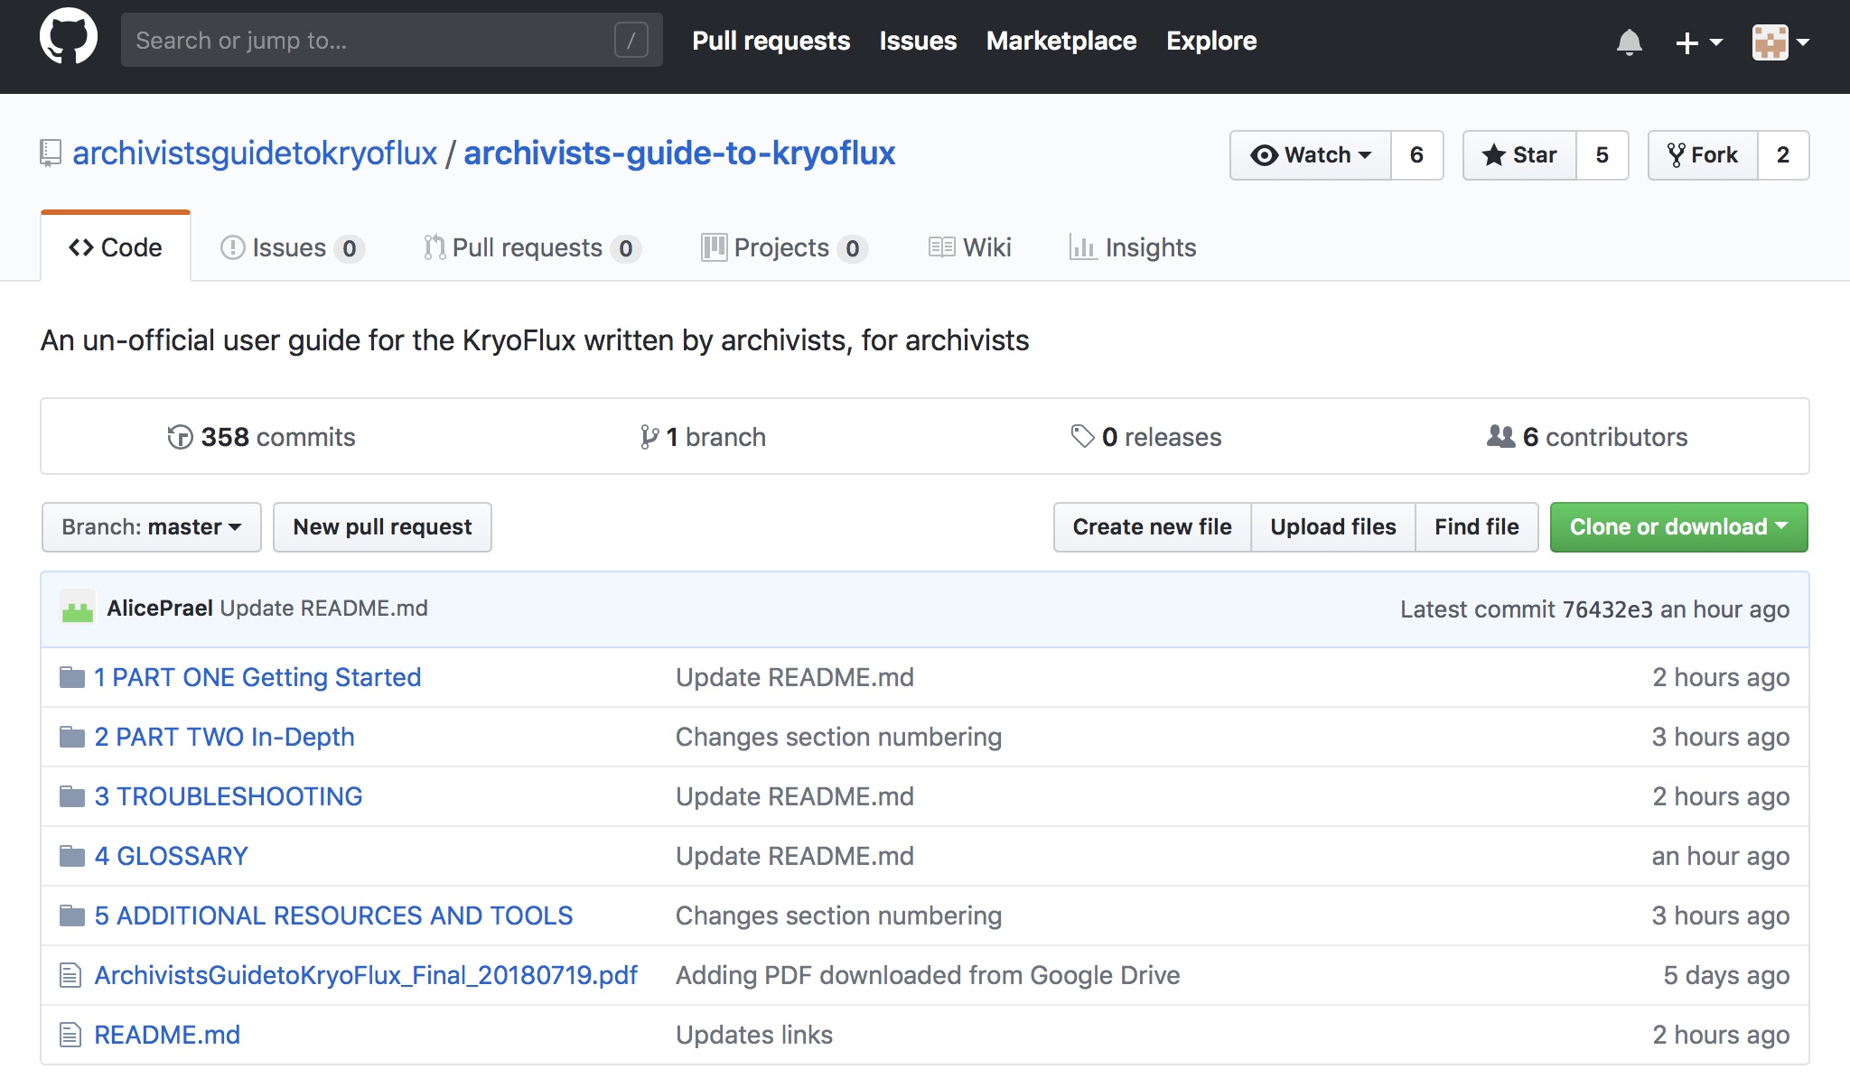
Task: Click the repository book icon
Action: coord(51,153)
